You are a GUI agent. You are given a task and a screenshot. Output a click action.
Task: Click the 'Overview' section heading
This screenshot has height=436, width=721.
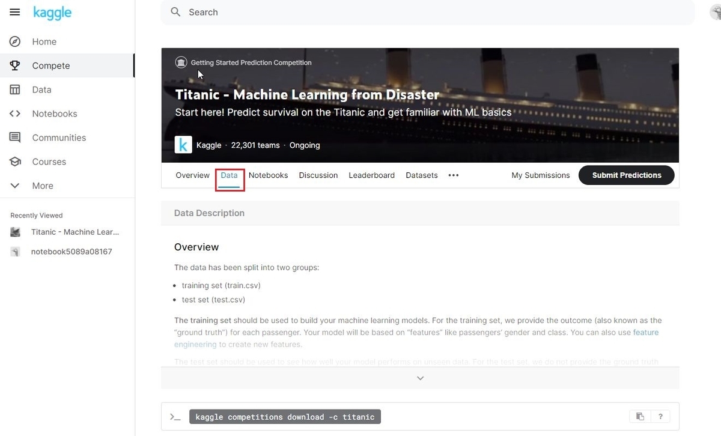[196, 247]
